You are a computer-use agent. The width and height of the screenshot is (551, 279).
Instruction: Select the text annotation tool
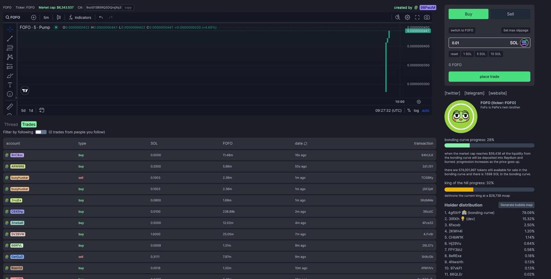(10, 85)
